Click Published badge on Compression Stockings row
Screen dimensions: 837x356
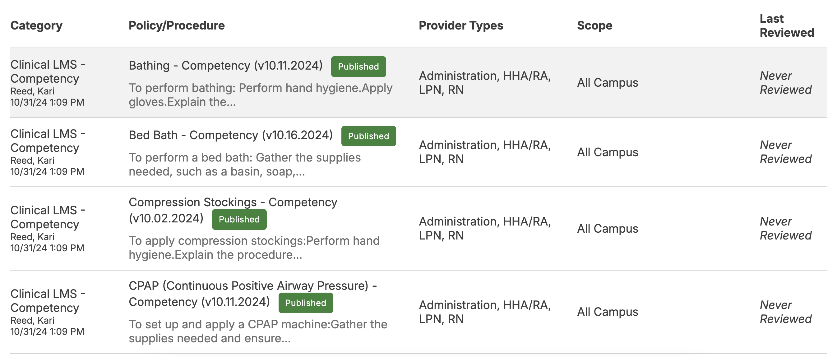click(239, 219)
